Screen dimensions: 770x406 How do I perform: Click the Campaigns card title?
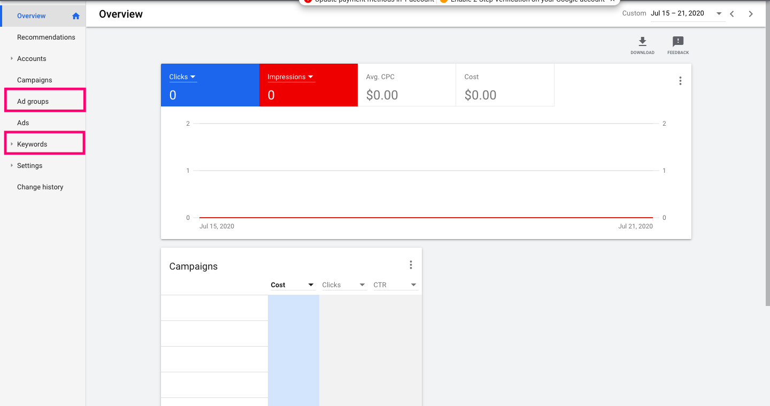194,266
